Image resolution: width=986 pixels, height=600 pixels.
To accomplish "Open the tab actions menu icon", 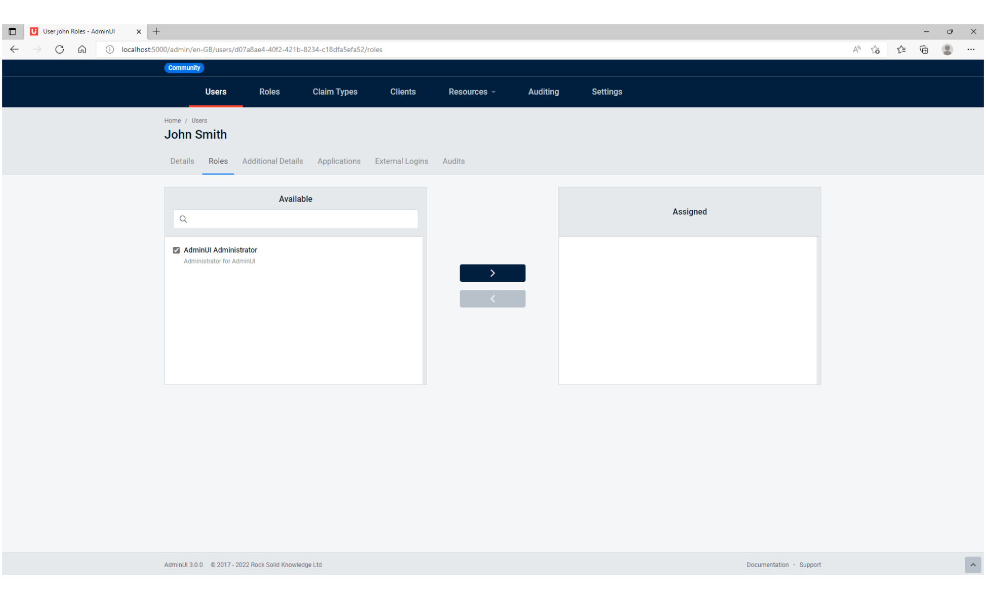I will click(13, 31).
